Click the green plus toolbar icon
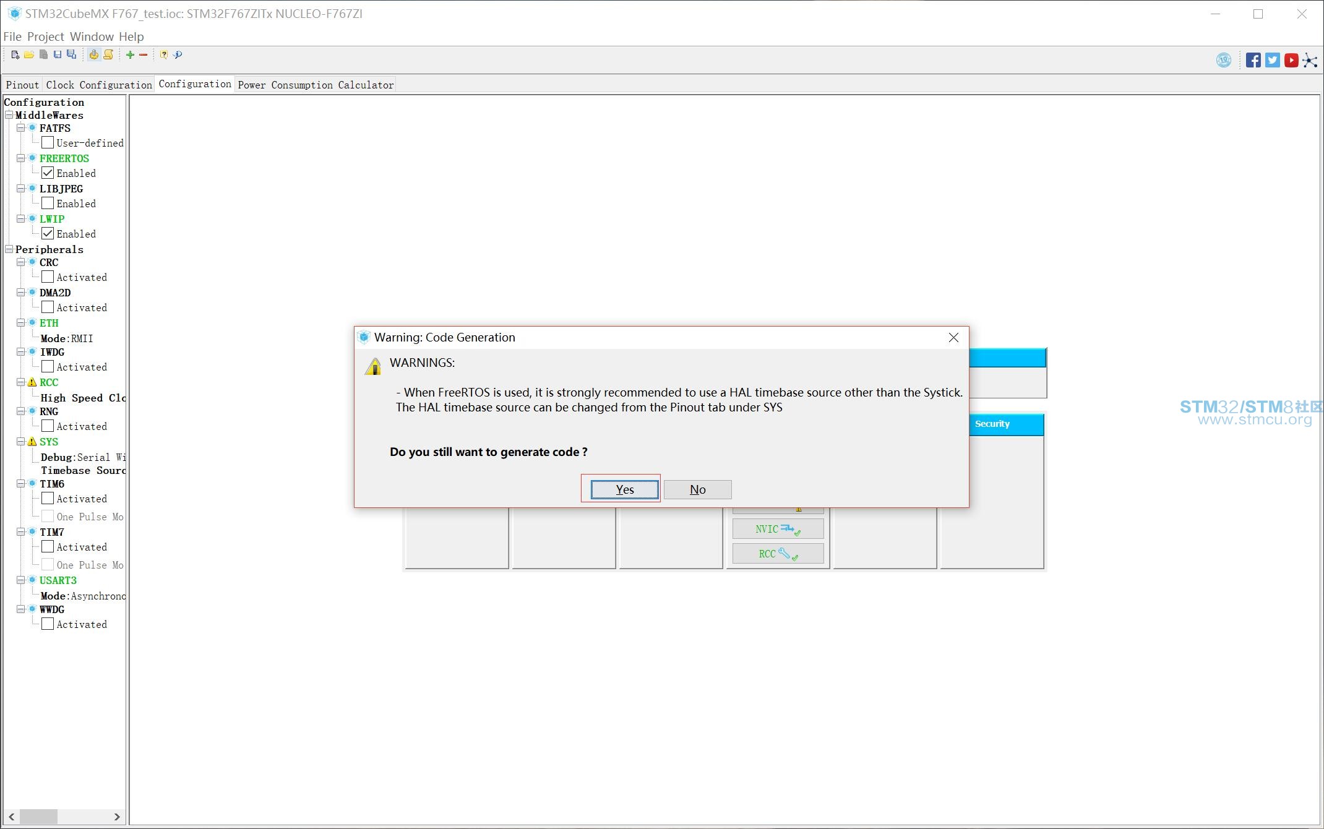 pyautogui.click(x=130, y=55)
